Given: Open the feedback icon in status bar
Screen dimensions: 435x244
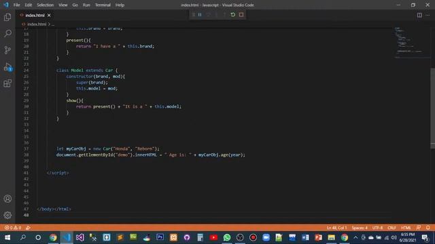Looking at the screenshot, I should 419,228.
